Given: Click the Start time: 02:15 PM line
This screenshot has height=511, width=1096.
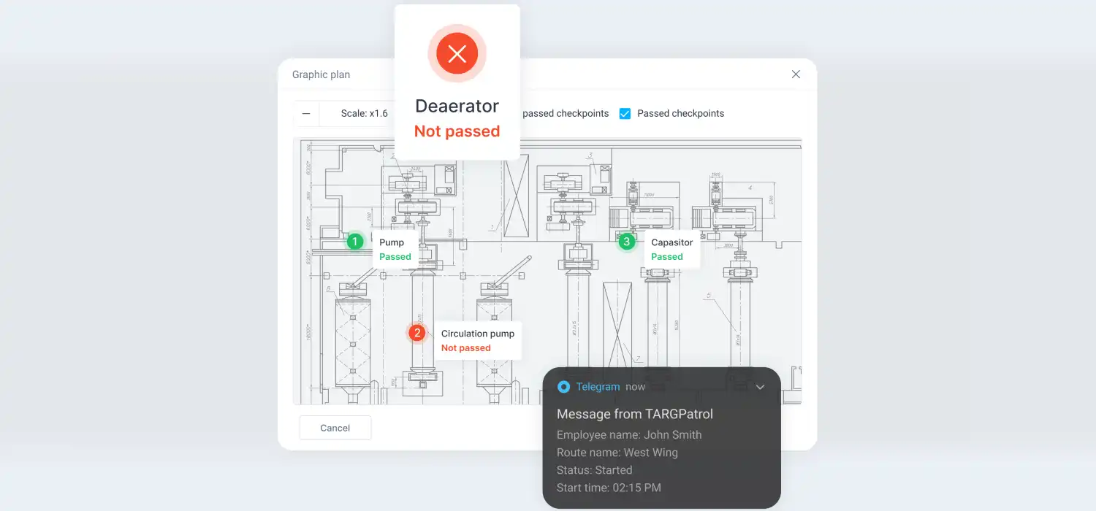Looking at the screenshot, I should [x=609, y=488].
